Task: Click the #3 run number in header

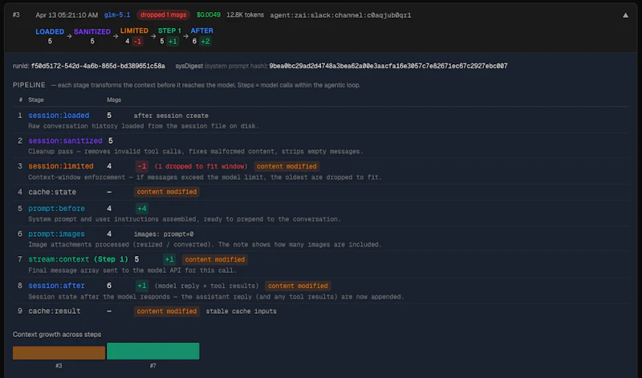Action: pos(16,14)
